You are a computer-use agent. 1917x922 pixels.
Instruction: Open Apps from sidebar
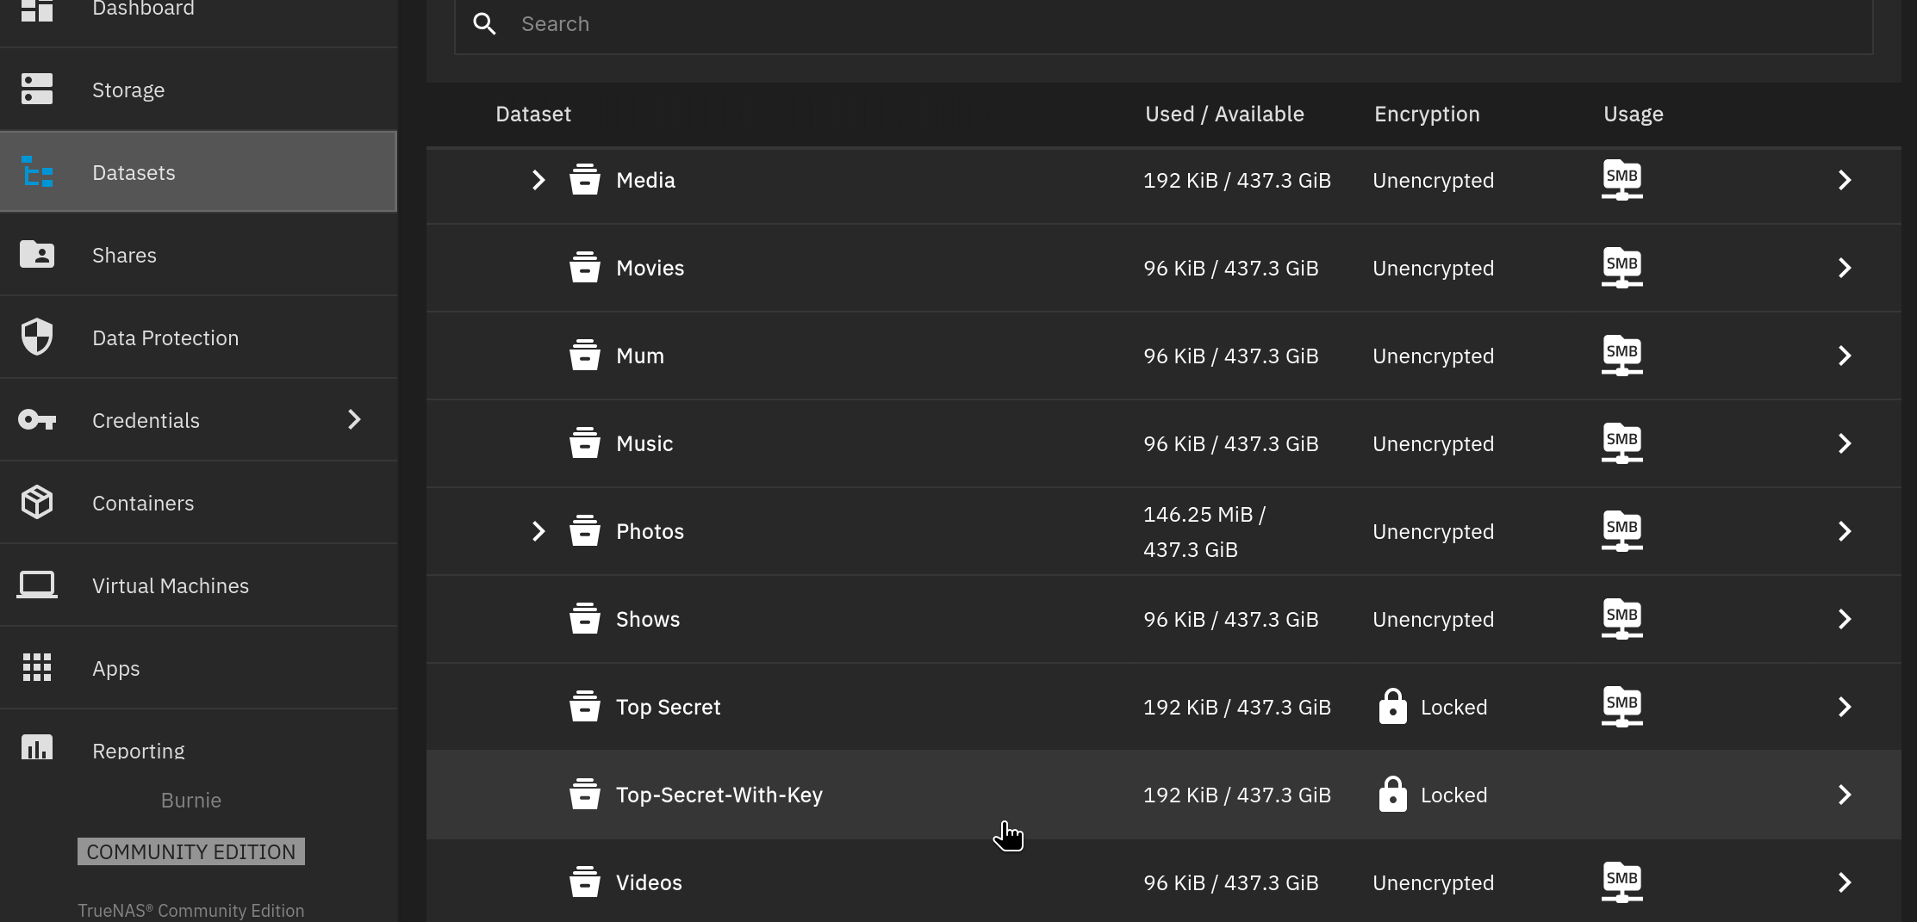pyautogui.click(x=198, y=668)
